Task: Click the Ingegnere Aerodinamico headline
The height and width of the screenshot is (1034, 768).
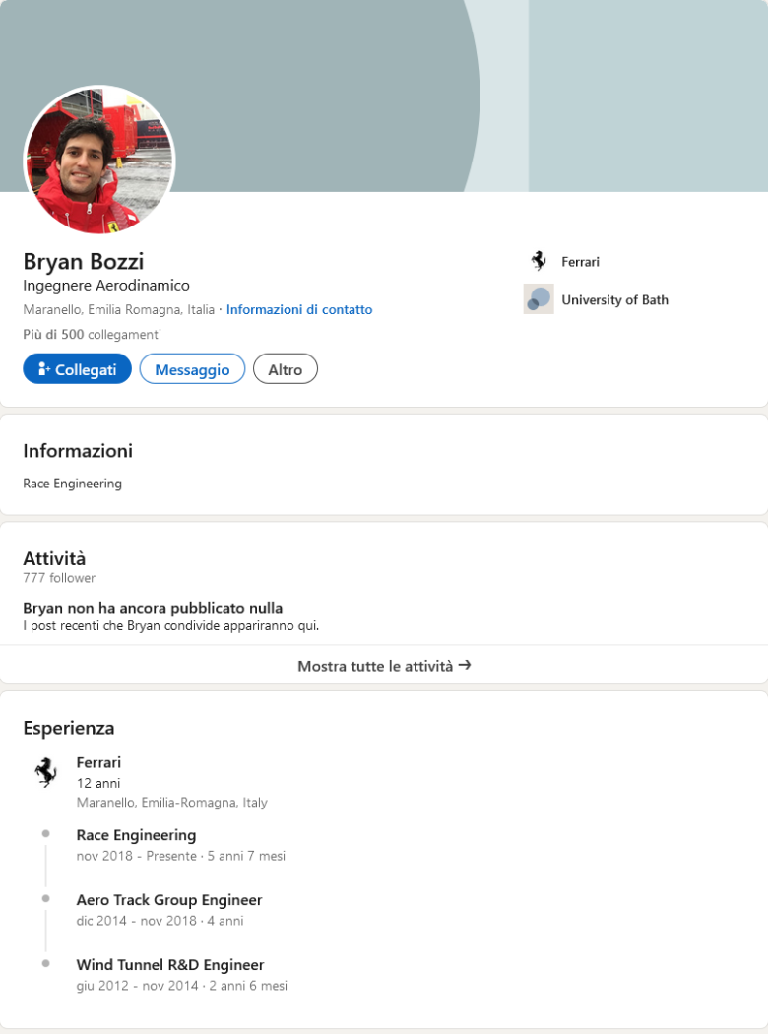Action: point(106,285)
